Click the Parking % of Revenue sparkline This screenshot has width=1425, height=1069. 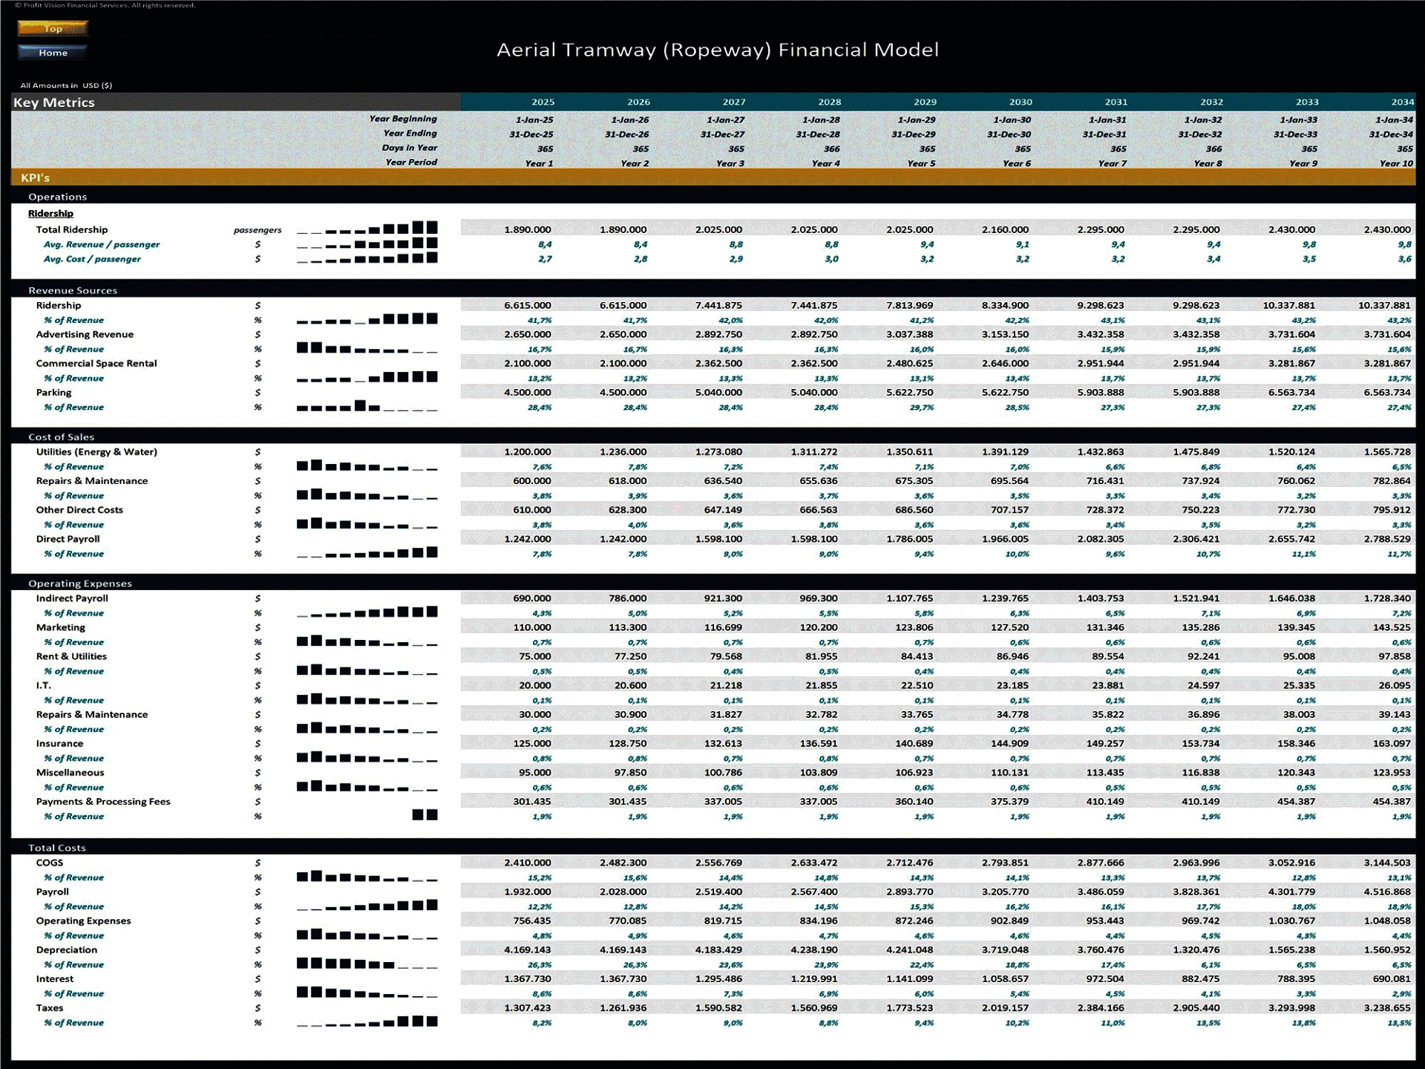(367, 406)
